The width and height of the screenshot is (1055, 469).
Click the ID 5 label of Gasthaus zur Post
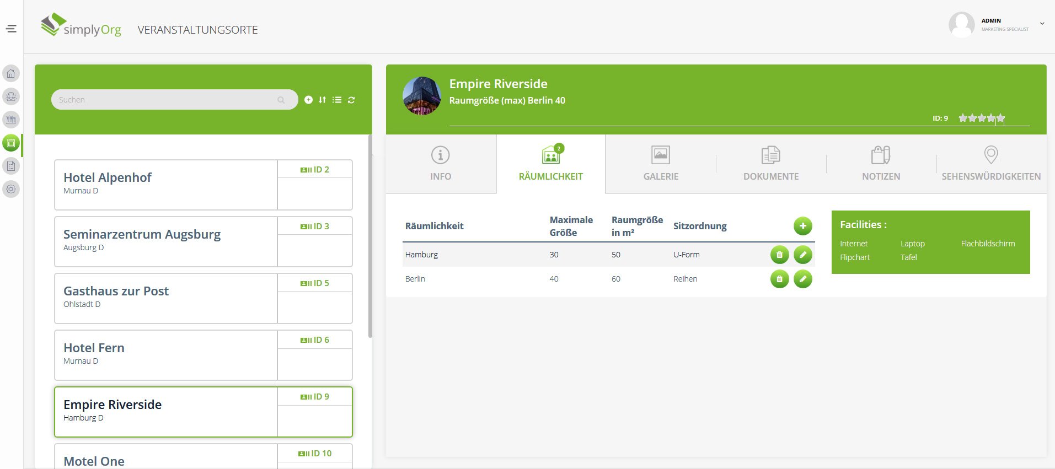315,283
